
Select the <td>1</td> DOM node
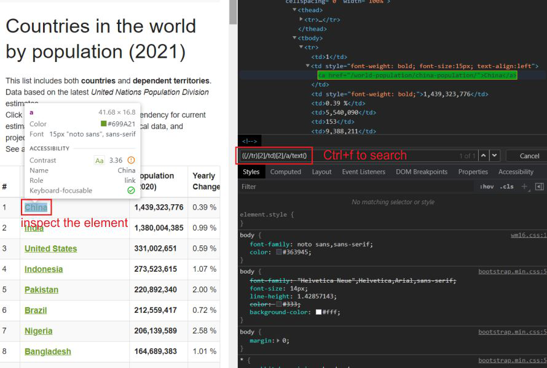click(329, 56)
